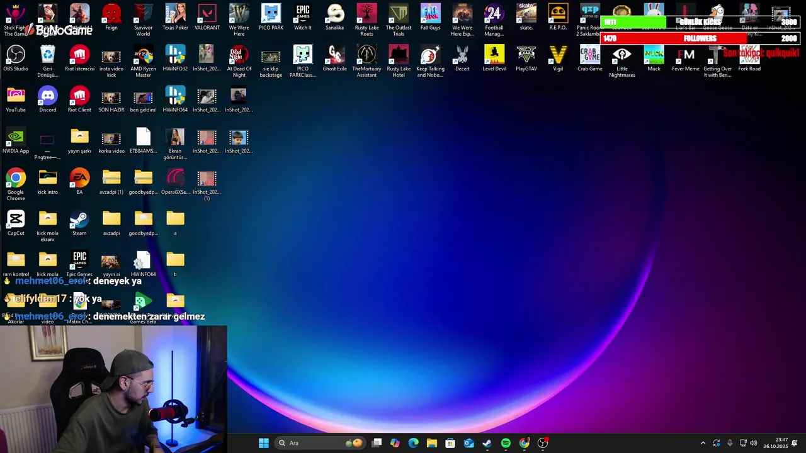Open AMD Ryzen Master shortcut
Screen dimensions: 806x453
[144, 61]
